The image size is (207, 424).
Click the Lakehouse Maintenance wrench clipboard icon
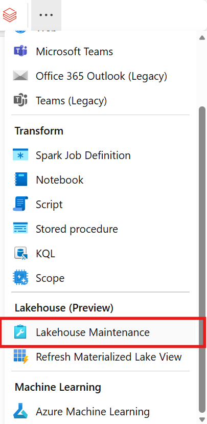click(x=20, y=332)
